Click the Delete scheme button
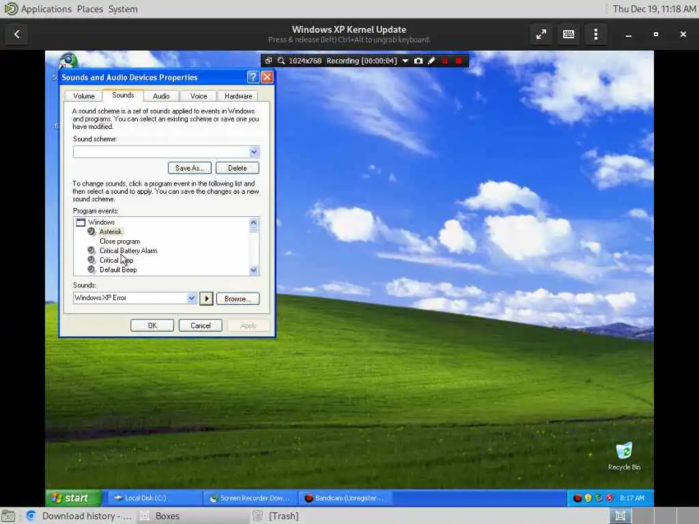The height and width of the screenshot is (524, 699). pyautogui.click(x=237, y=168)
